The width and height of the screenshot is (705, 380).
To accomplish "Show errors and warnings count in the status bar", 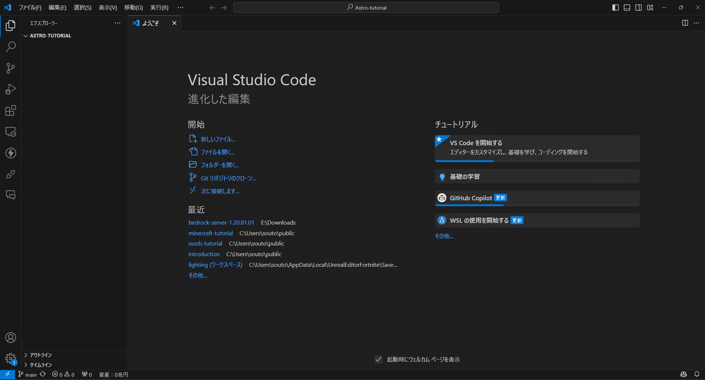I will click(x=63, y=374).
